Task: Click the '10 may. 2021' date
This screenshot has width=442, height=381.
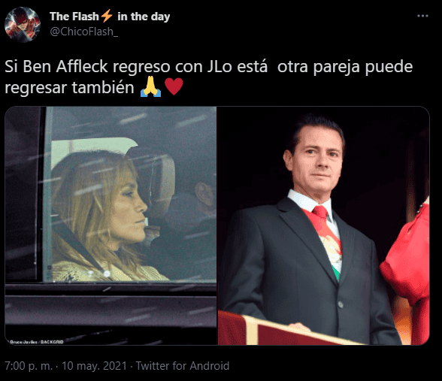Action: 95,366
